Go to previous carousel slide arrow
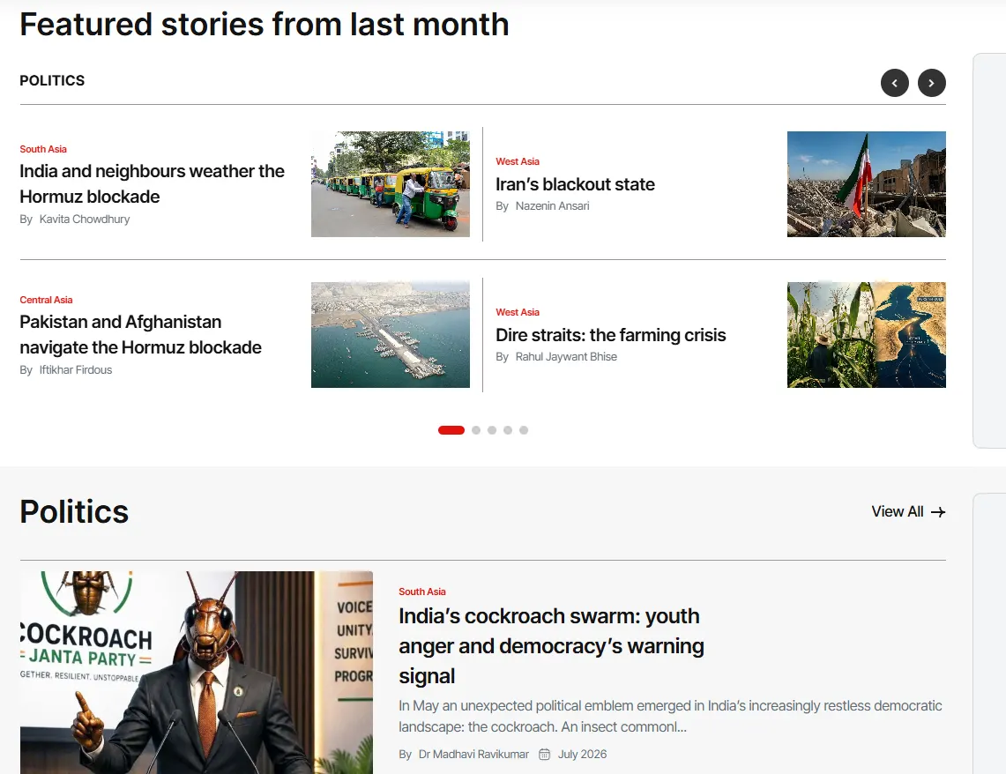This screenshot has width=1006, height=774. click(x=894, y=83)
